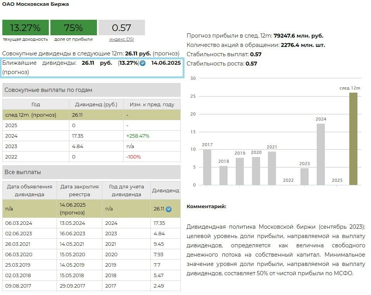Click the Дата закрытия реестра column header
371x295 pixels.
[x=79, y=190]
